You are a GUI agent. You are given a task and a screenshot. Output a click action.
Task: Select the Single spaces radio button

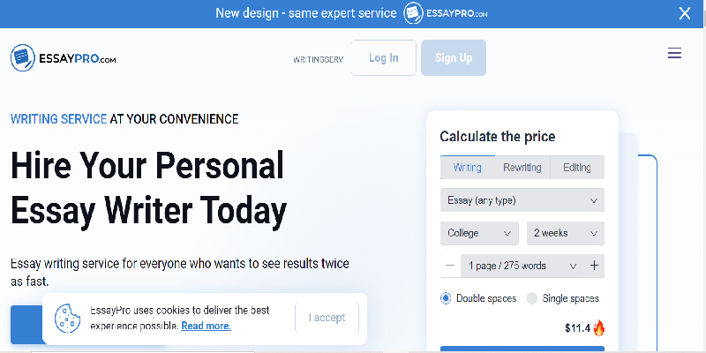point(532,298)
